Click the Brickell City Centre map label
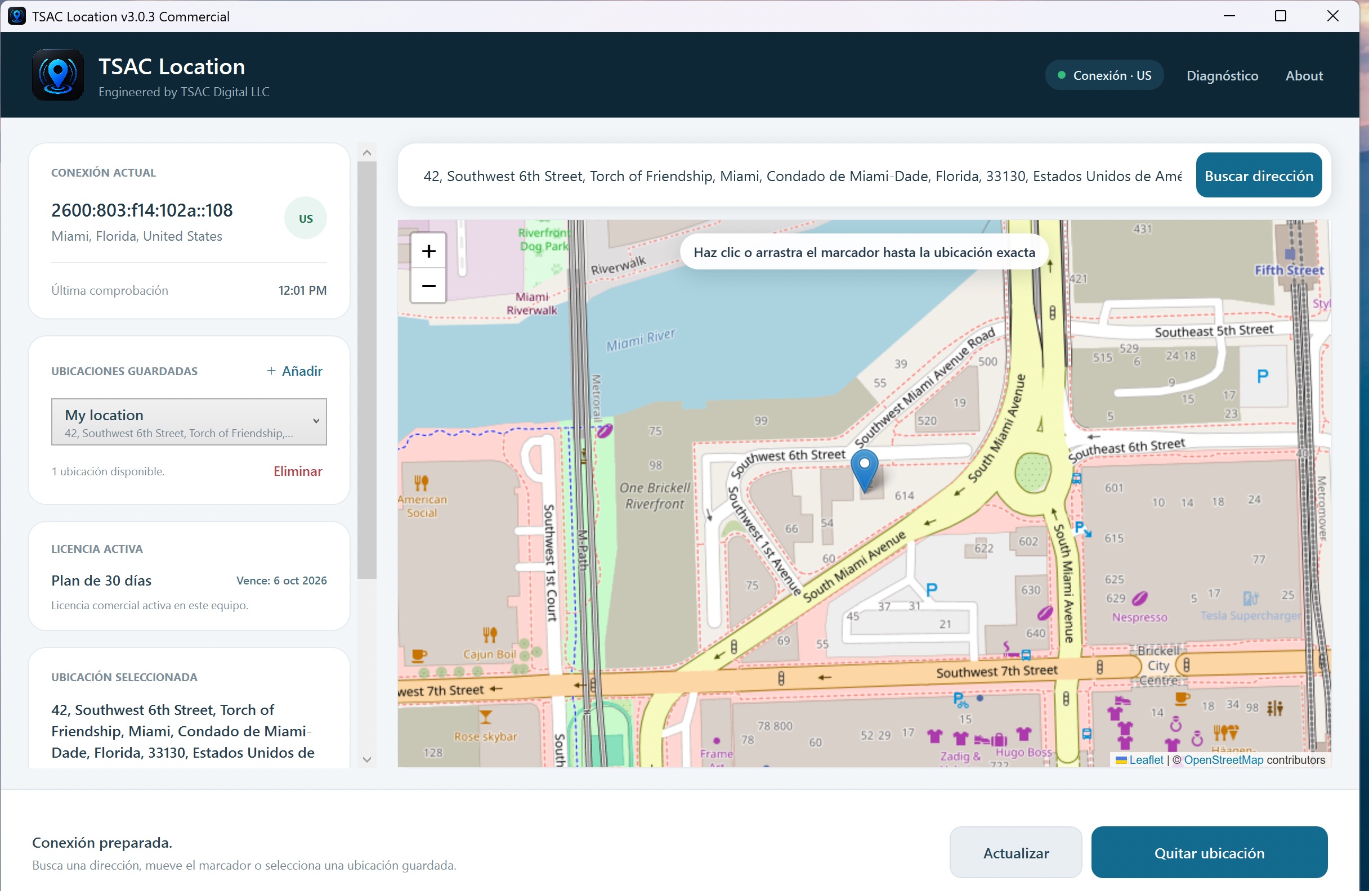 click(1158, 665)
